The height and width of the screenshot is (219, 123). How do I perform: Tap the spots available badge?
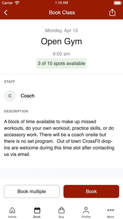[61, 64]
